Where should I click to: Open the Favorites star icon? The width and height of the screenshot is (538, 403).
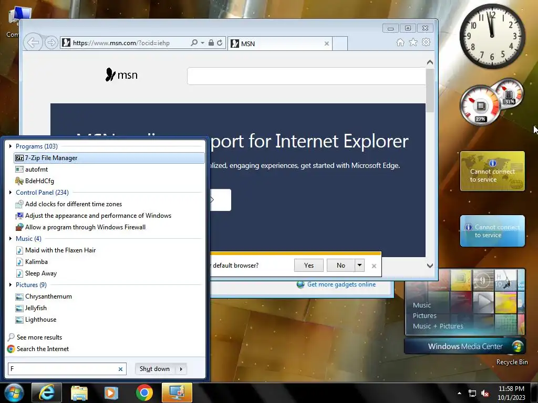(x=413, y=42)
